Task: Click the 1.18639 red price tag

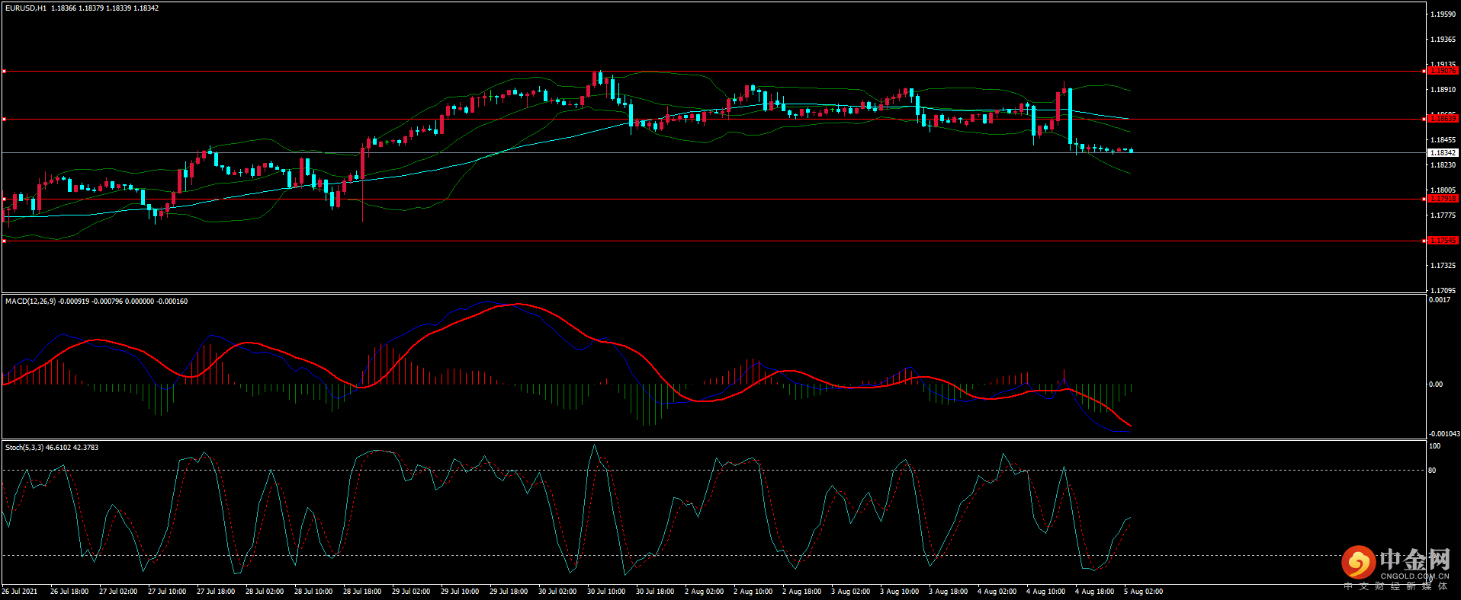Action: (x=1442, y=119)
